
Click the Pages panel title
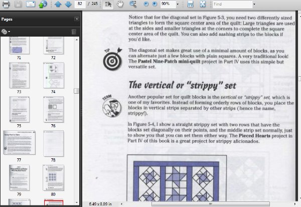point(7,19)
